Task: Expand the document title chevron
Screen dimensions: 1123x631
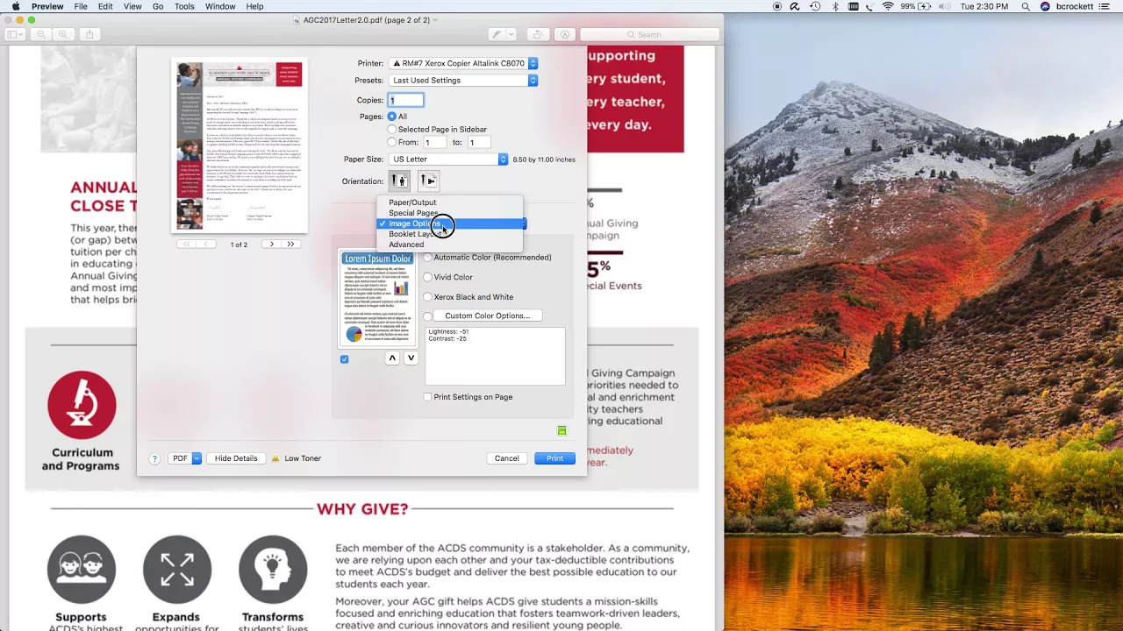Action: pyautogui.click(x=435, y=19)
